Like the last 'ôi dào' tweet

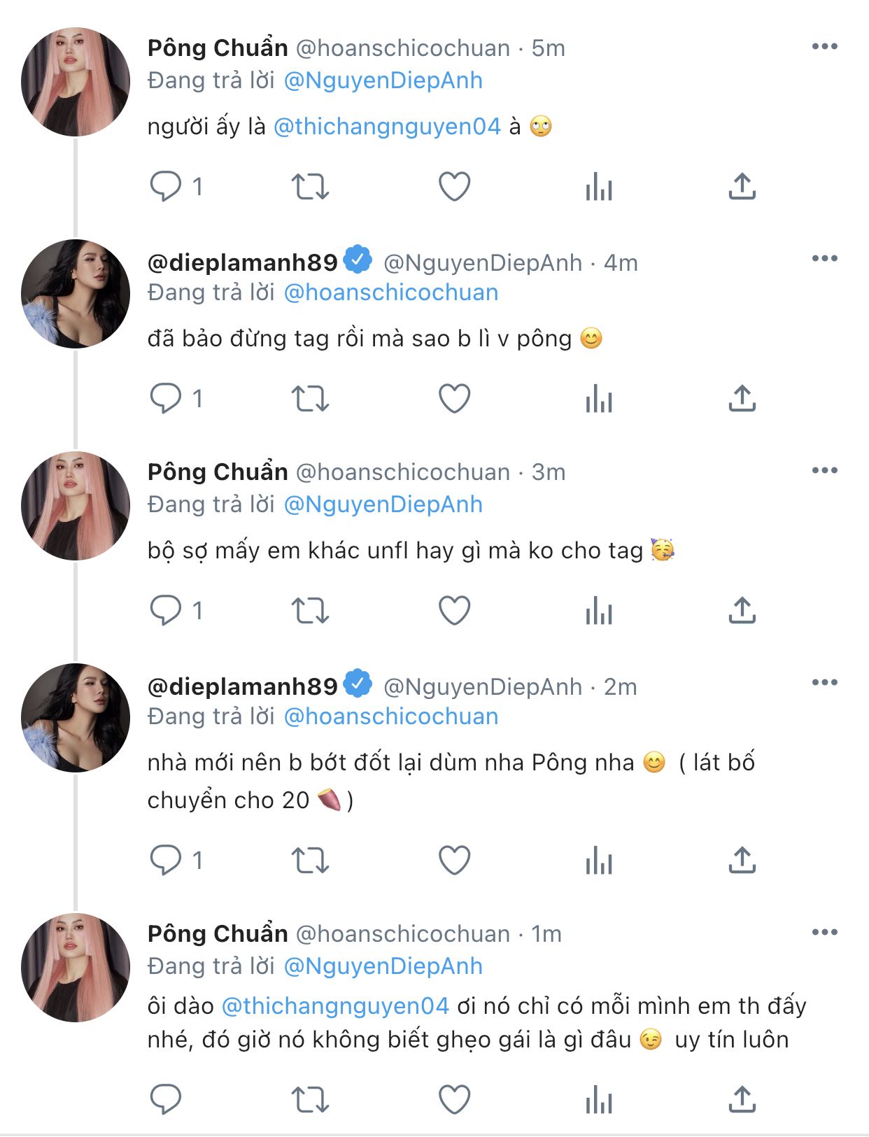[454, 1099]
